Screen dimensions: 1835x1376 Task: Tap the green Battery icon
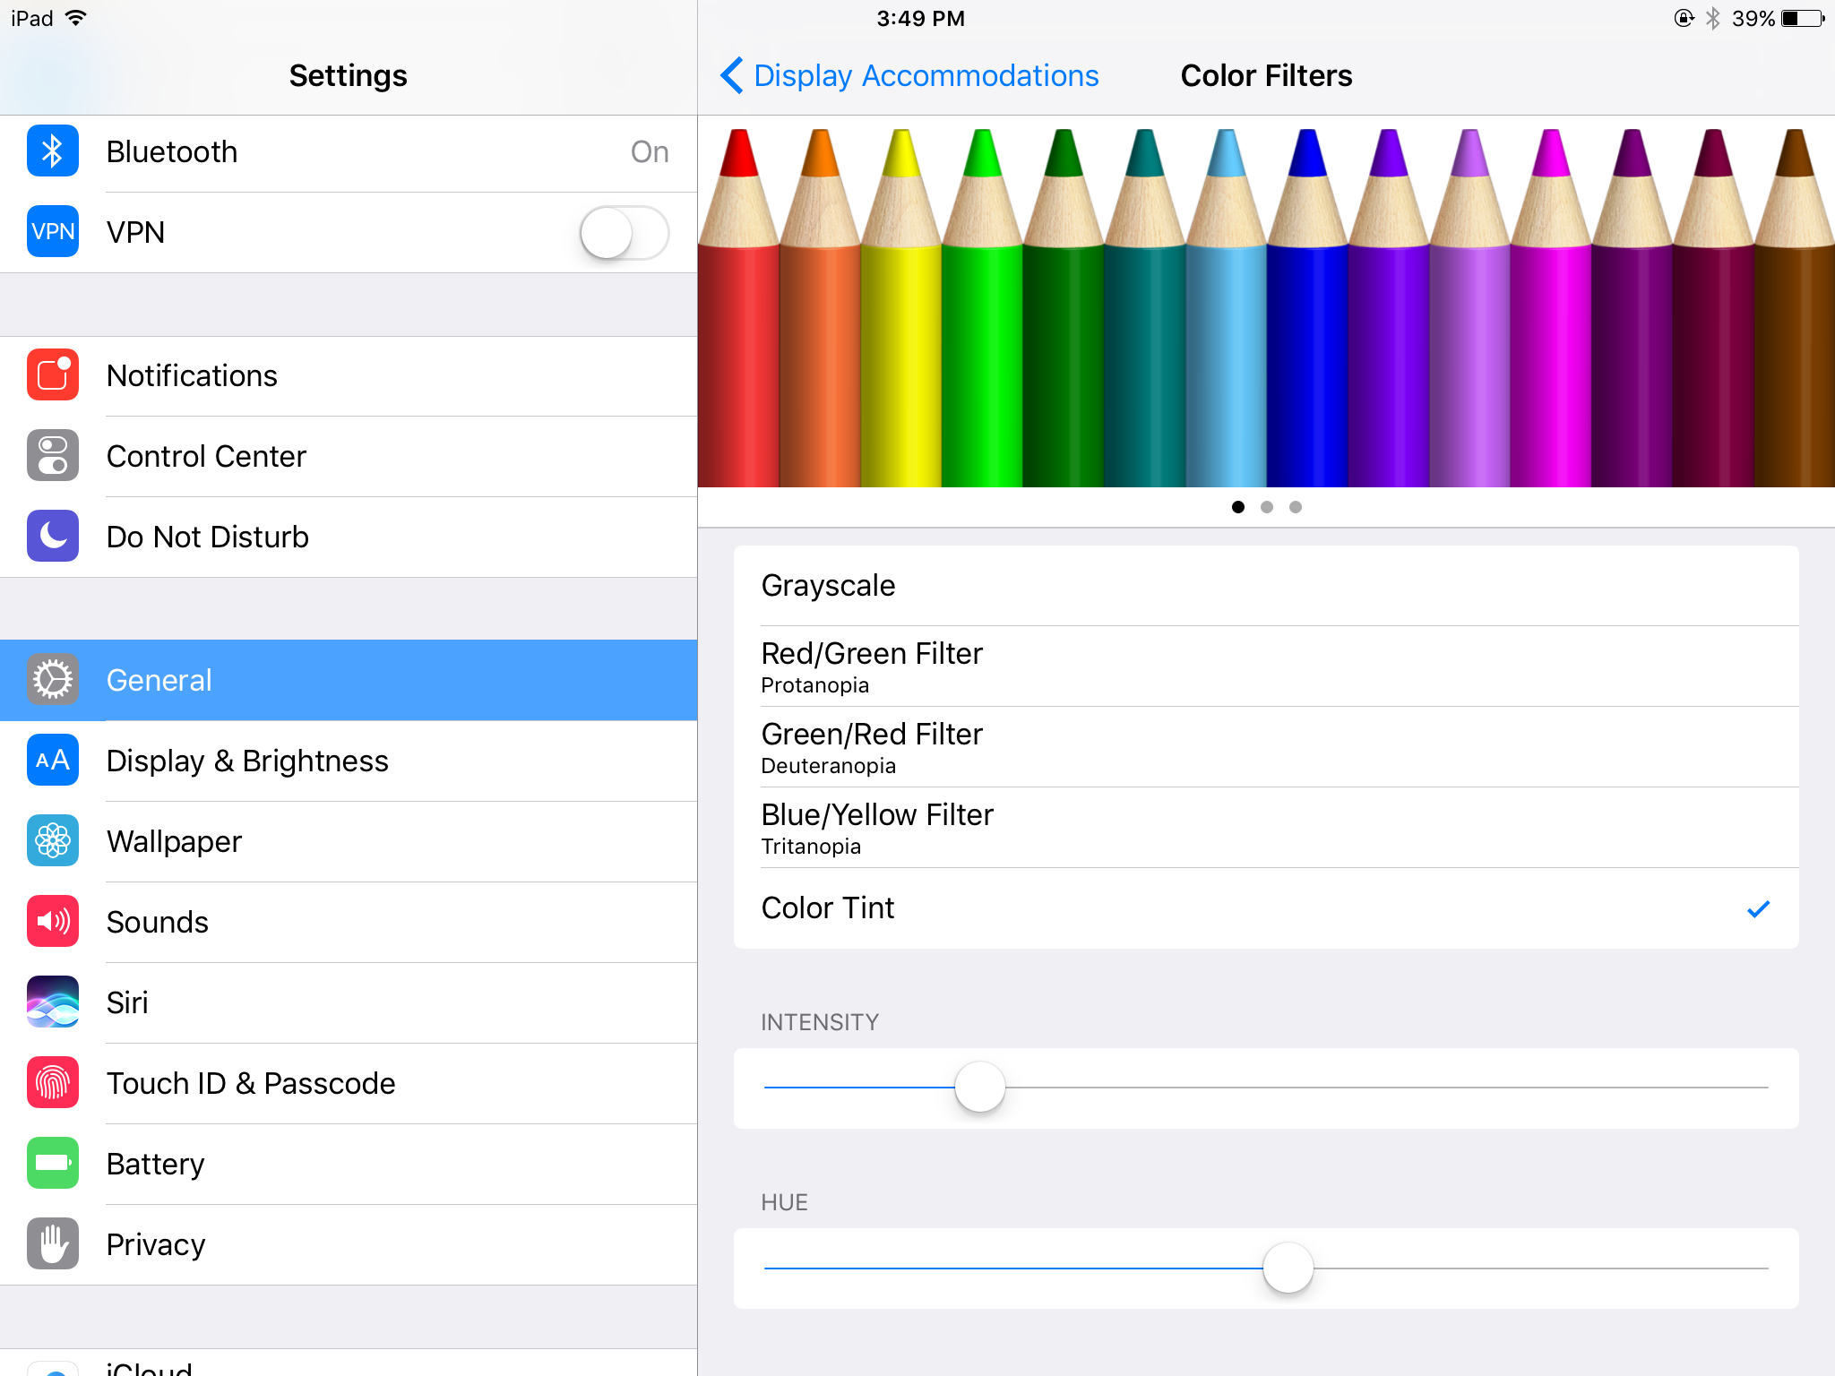53,1164
